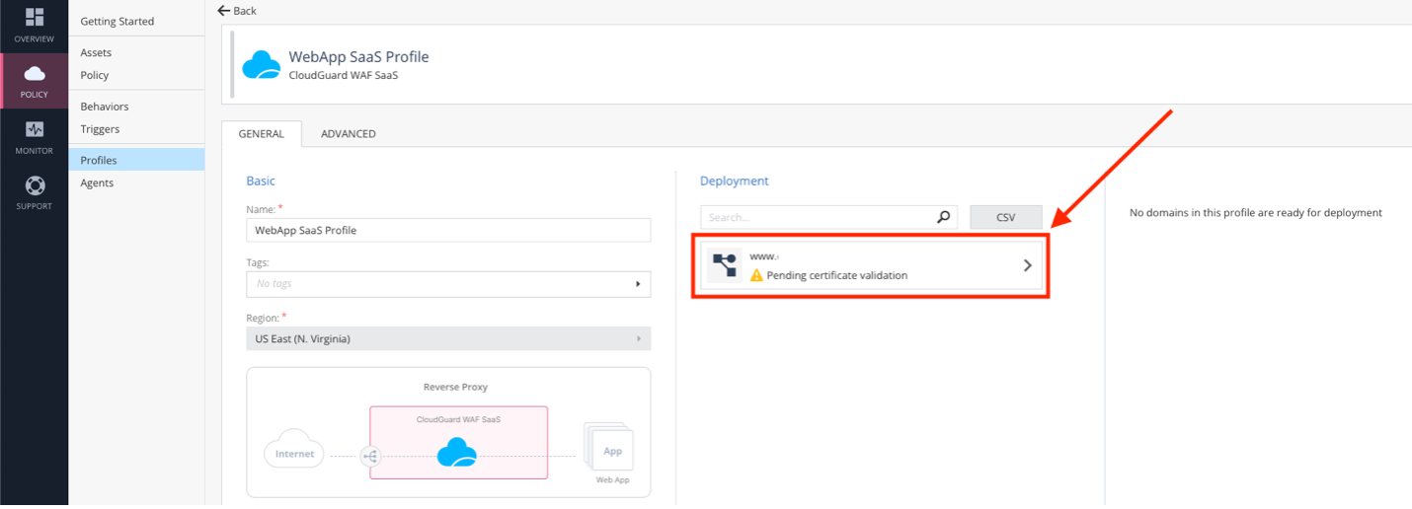Viewport: 1412px width, 509px height.
Task: Open Policy in sidebar submenu
Action: pos(95,75)
